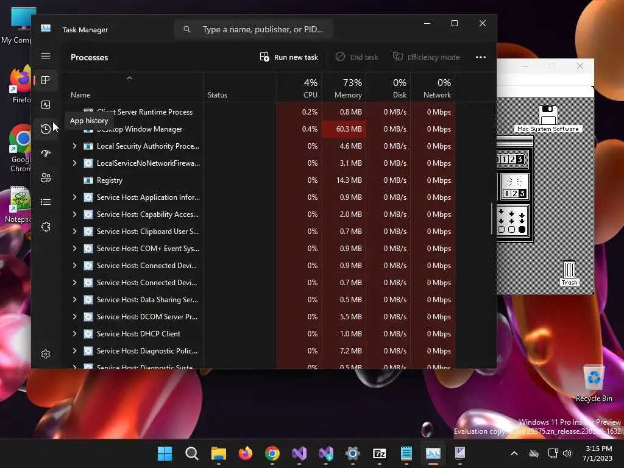Screen dimensions: 624x468
Task: Click the Service Host: DHCP Client gear icon
Action: coord(88,334)
